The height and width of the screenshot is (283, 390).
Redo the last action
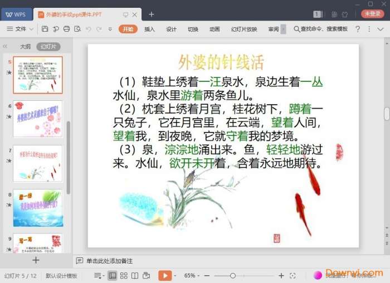point(99,29)
